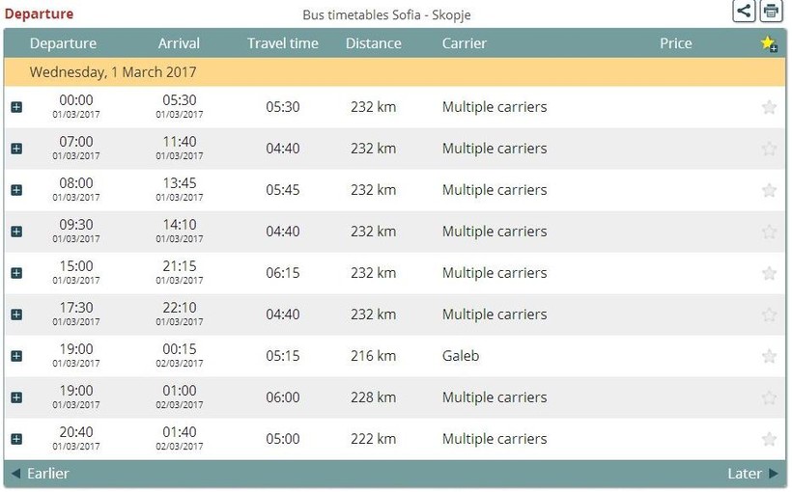The height and width of the screenshot is (492, 792).
Task: Click the share icon
Action: (743, 12)
